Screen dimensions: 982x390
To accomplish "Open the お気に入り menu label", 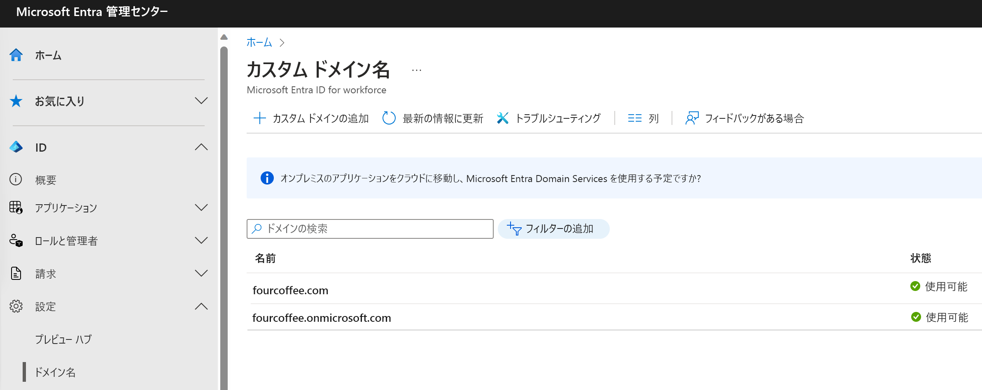I will [60, 101].
